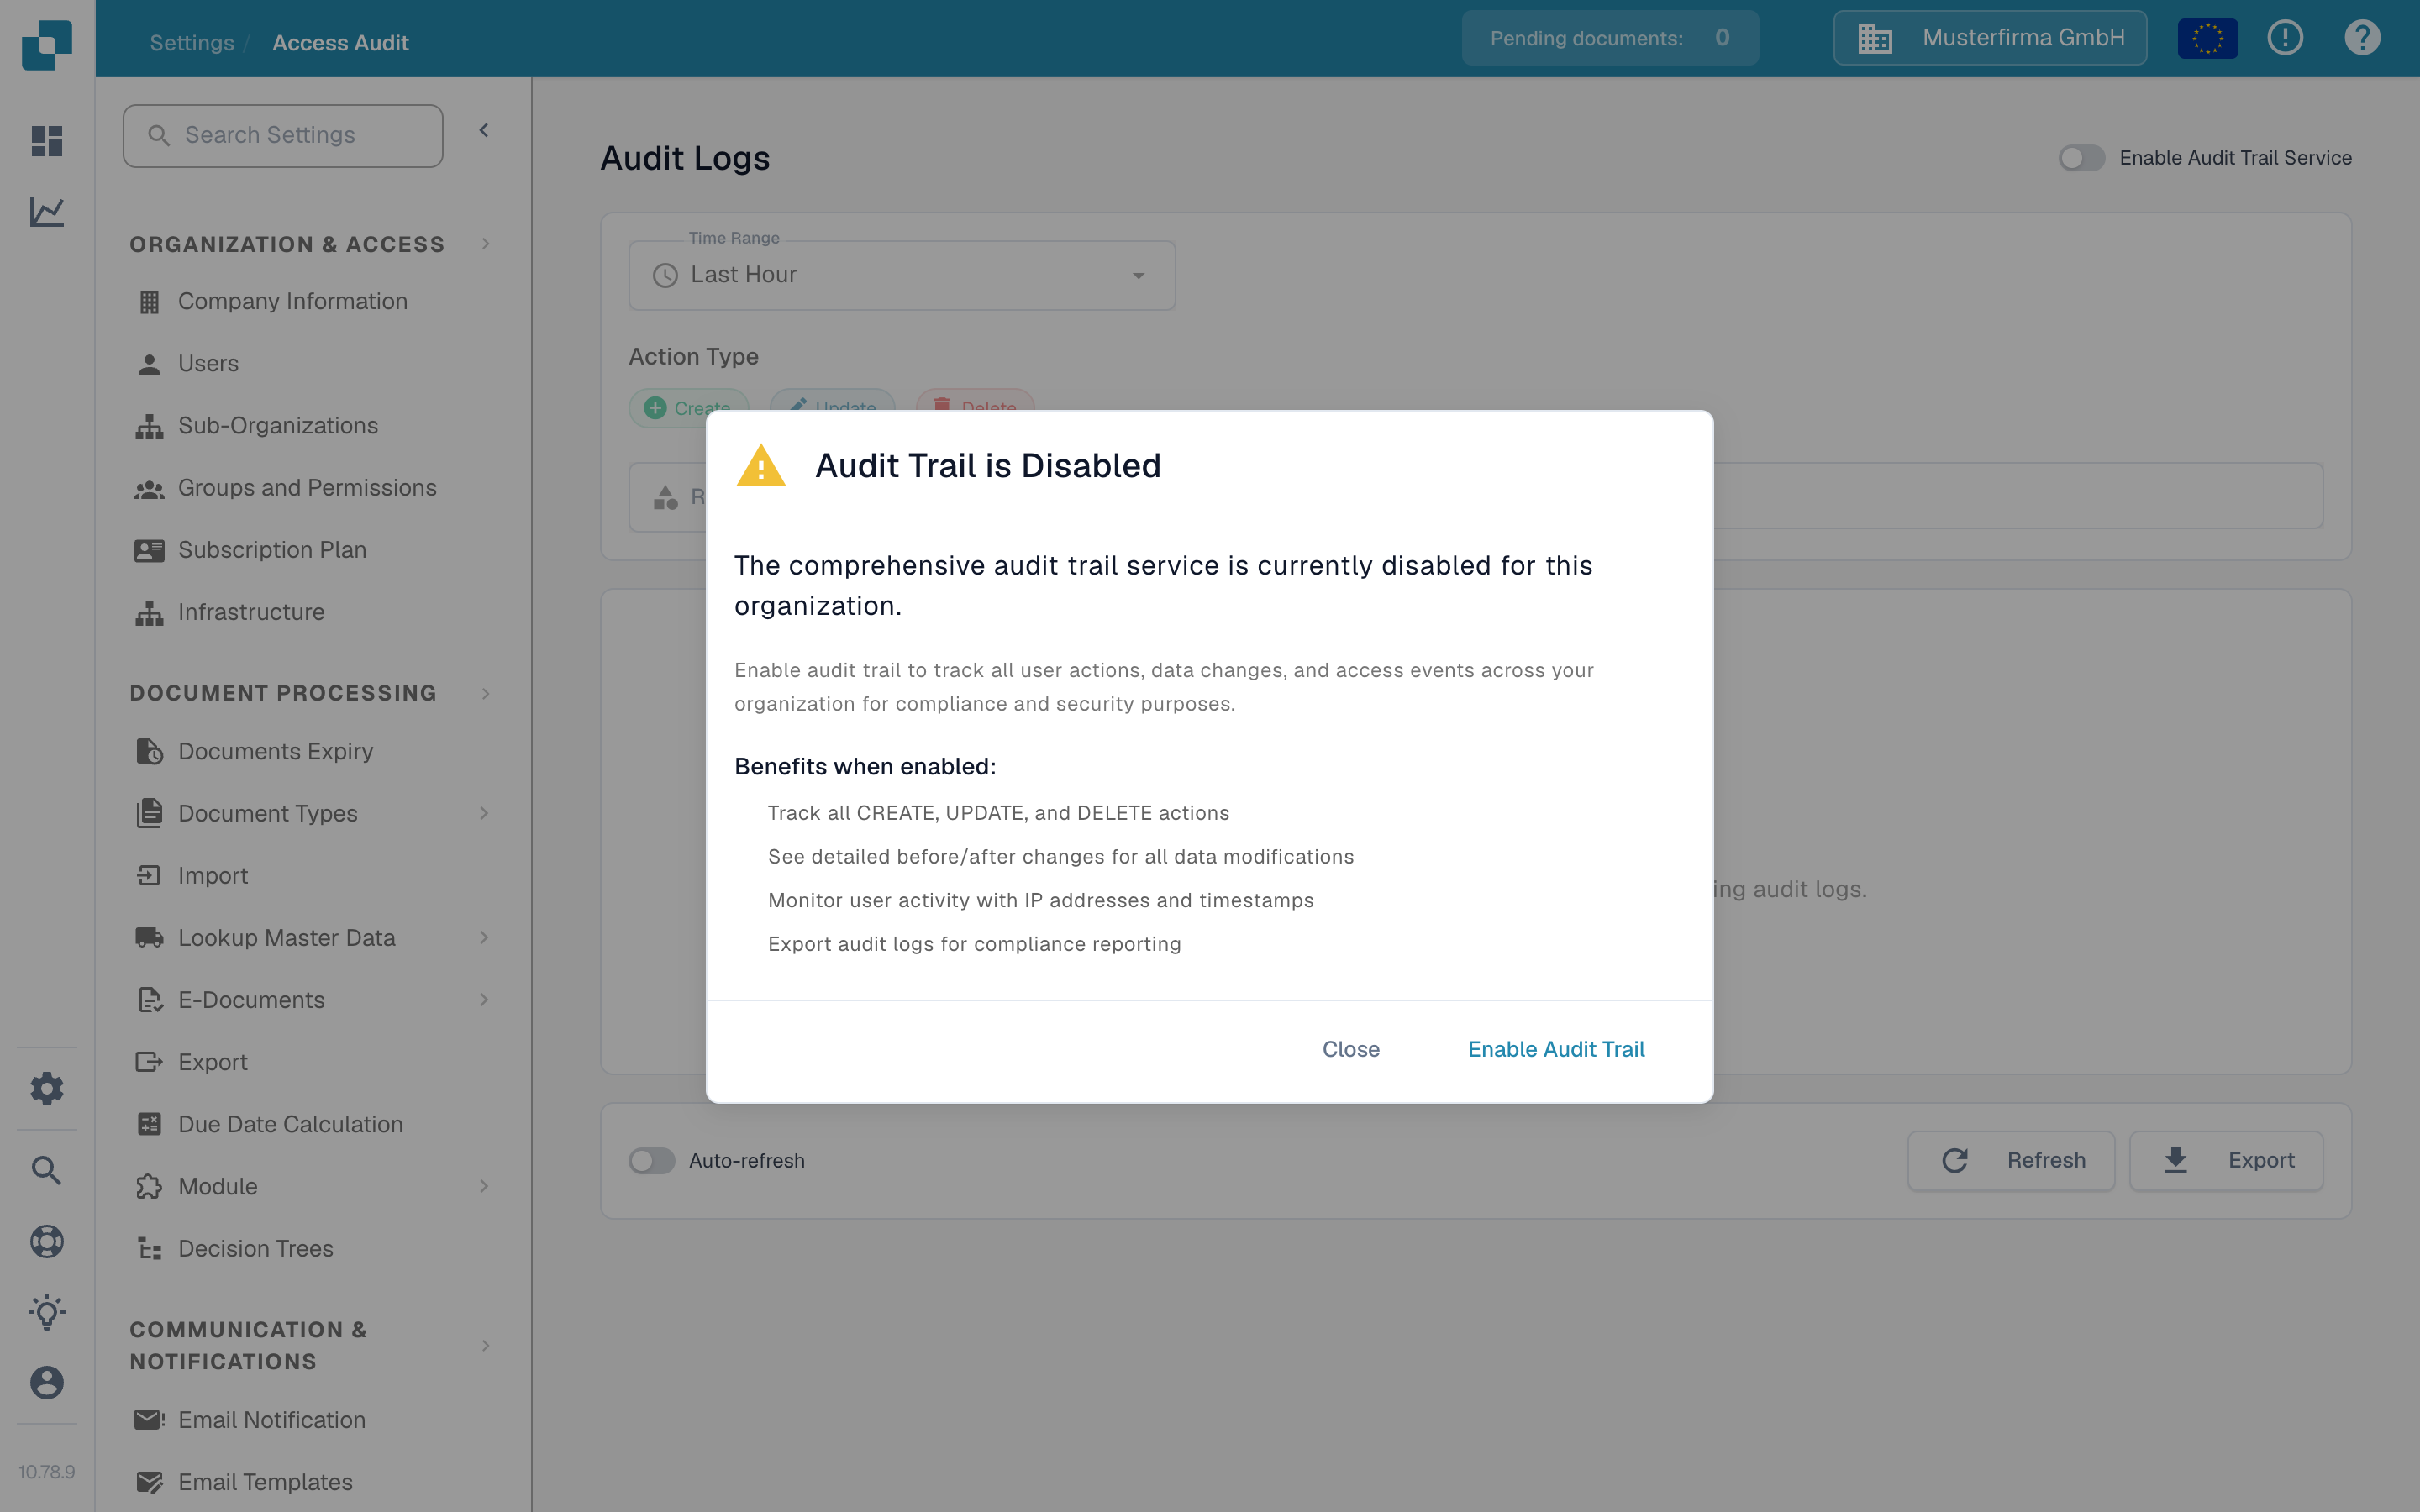This screenshot has width=2420, height=1512.
Task: Click the Sub-Organizations hierarchy icon
Action: click(149, 426)
